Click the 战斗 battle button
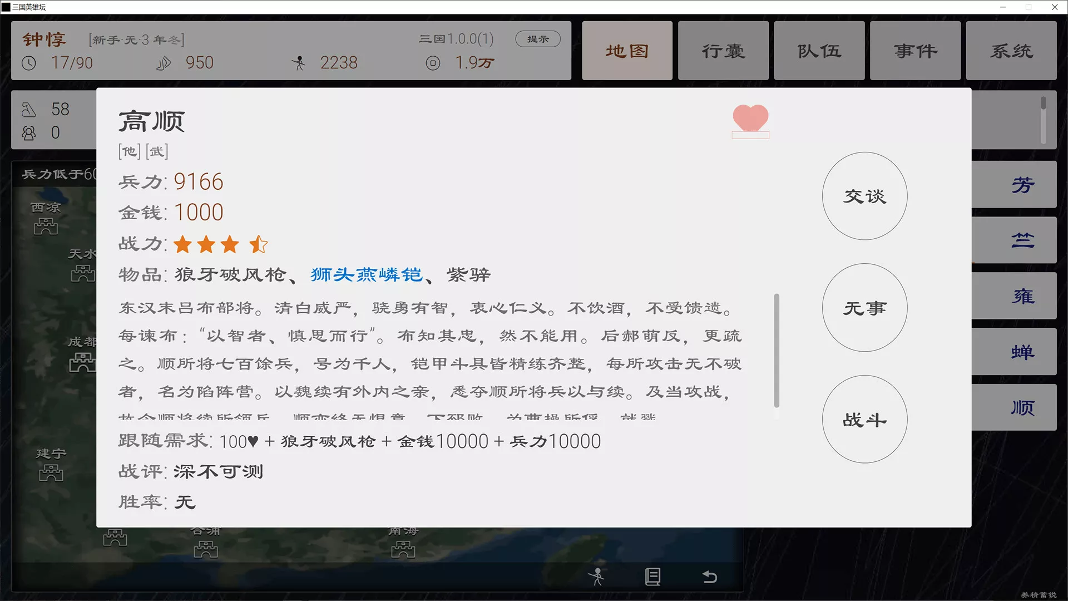The image size is (1068, 601). (x=865, y=419)
